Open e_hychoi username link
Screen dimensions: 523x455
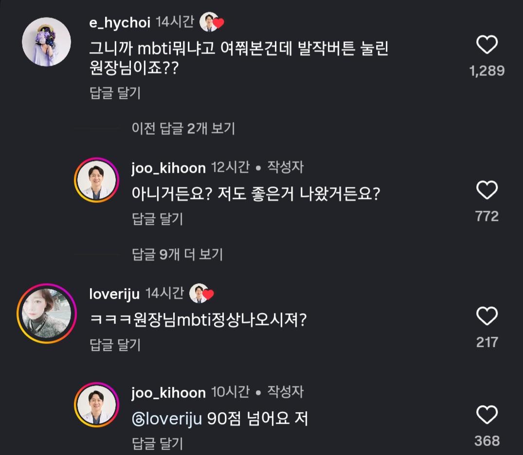tap(120, 22)
